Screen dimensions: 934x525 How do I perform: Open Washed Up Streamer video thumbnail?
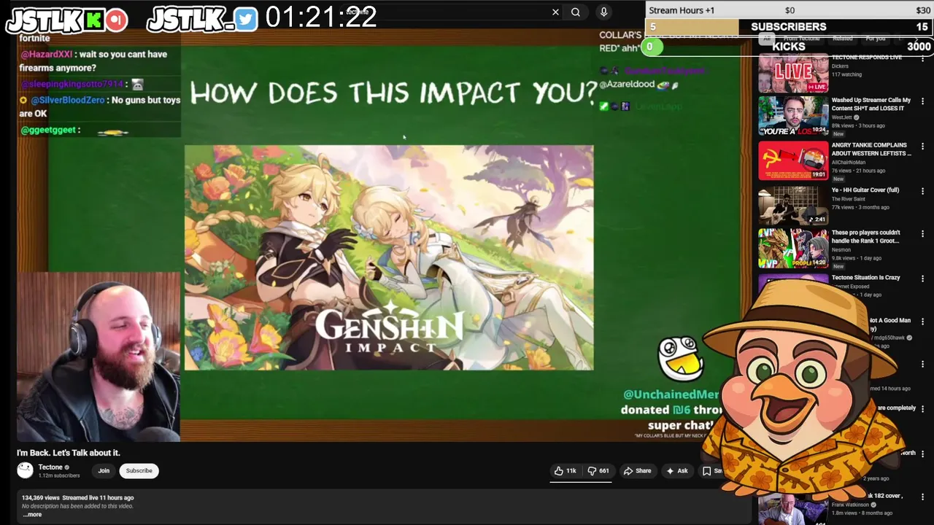(x=793, y=117)
